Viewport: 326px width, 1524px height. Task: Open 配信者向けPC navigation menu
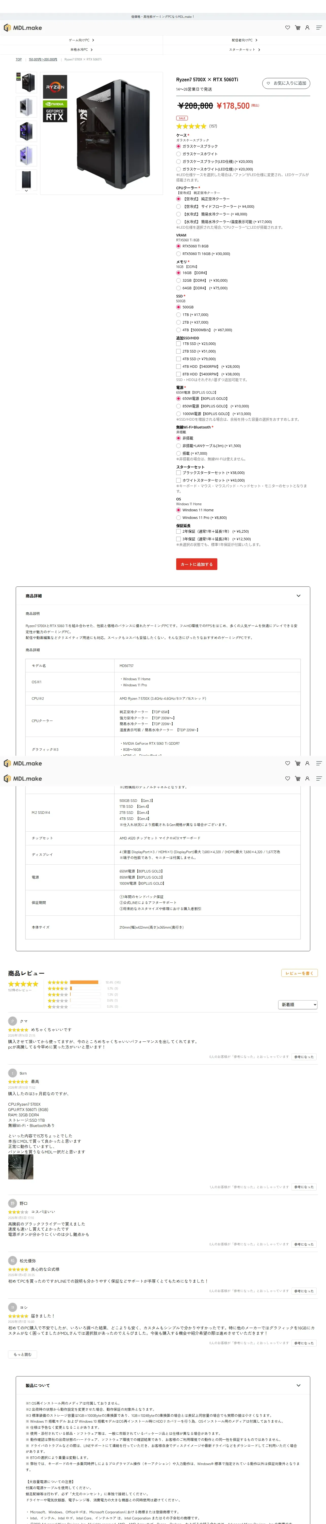pyautogui.click(x=244, y=40)
